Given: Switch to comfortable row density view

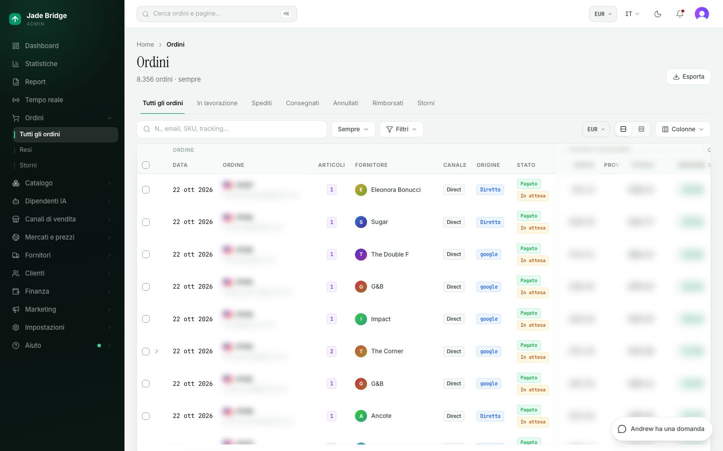Looking at the screenshot, I should tap(624, 129).
